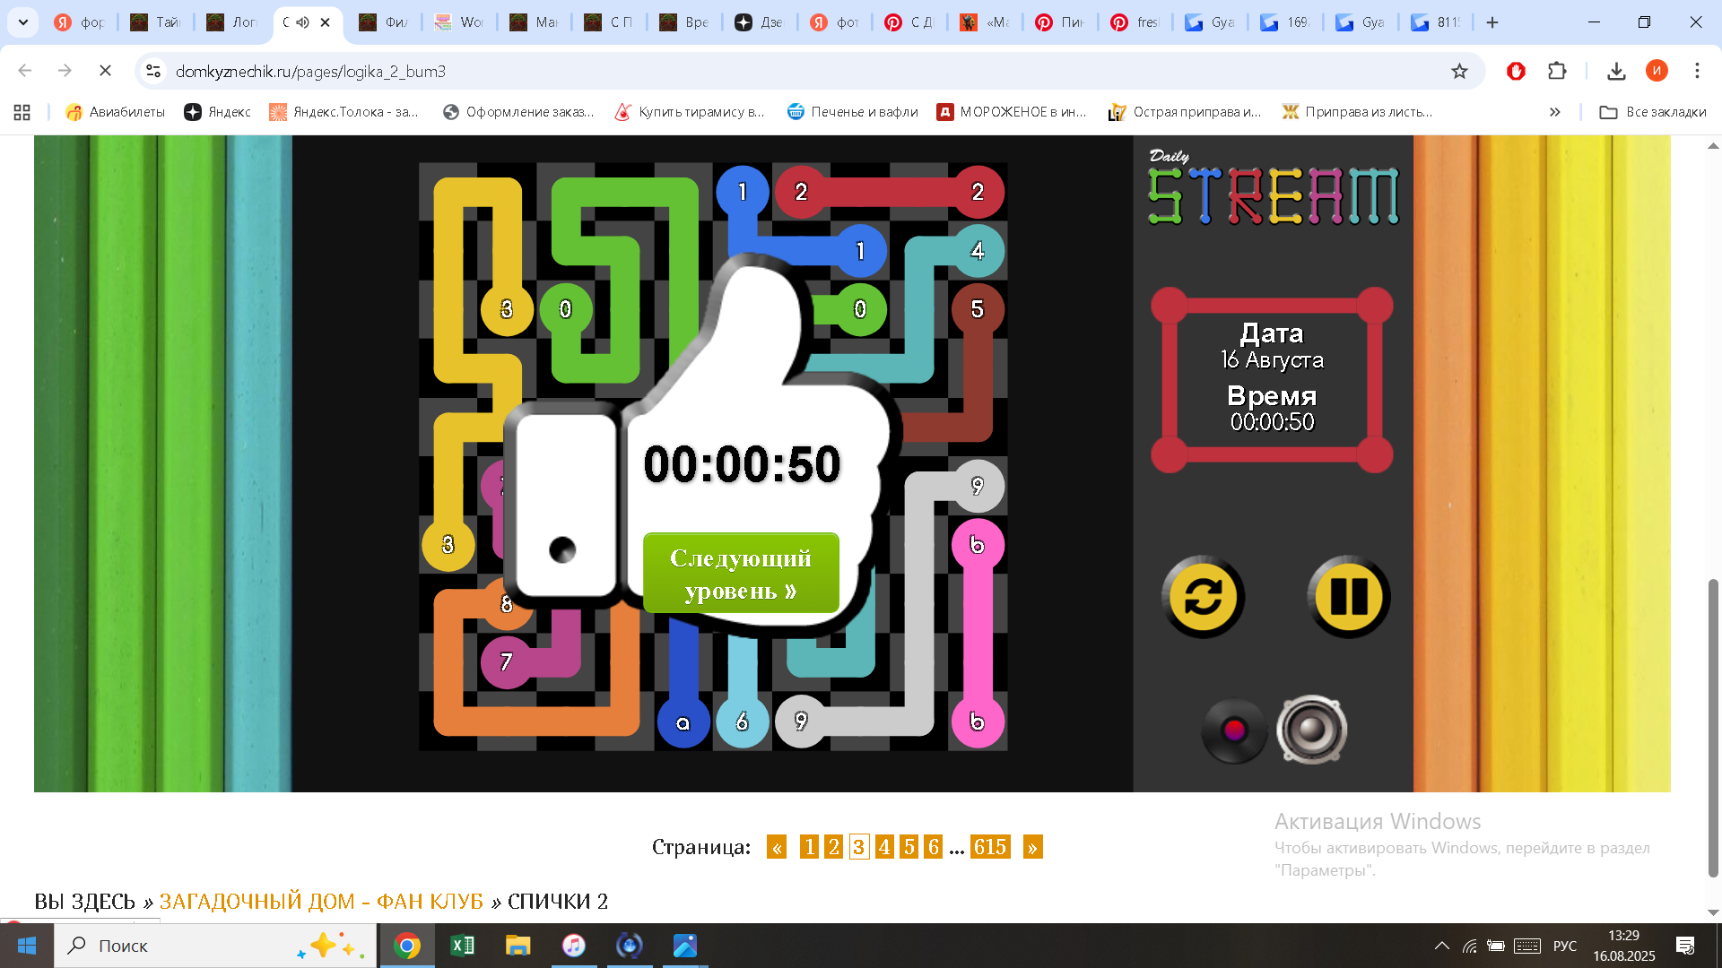Screen dimensions: 1722x968
Task: Open Печенье и вафли bookmark
Action: 852,112
